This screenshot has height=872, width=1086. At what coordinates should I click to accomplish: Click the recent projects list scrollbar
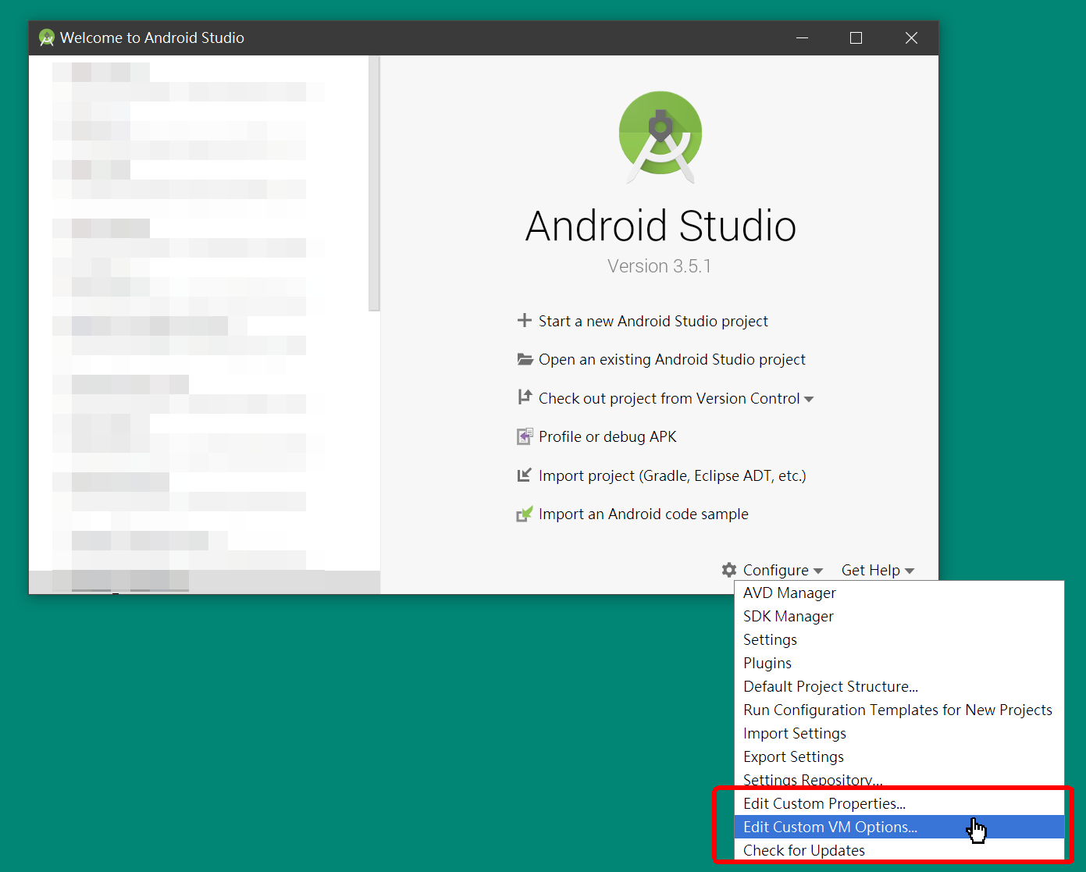(x=374, y=183)
